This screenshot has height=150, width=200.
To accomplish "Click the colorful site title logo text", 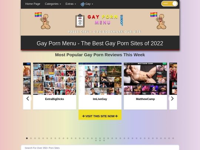I will [x=103, y=20].
